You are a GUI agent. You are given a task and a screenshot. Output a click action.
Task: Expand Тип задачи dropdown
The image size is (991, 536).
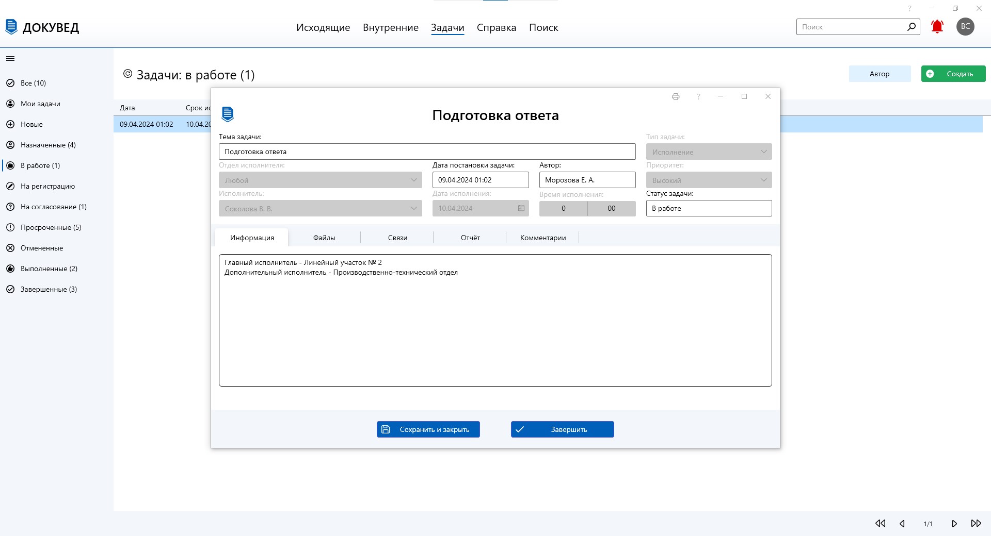709,152
